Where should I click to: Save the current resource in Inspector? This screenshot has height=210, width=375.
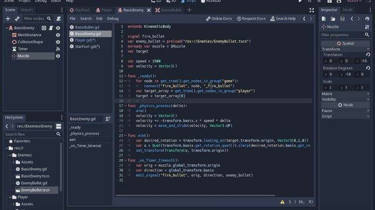click(x=342, y=19)
